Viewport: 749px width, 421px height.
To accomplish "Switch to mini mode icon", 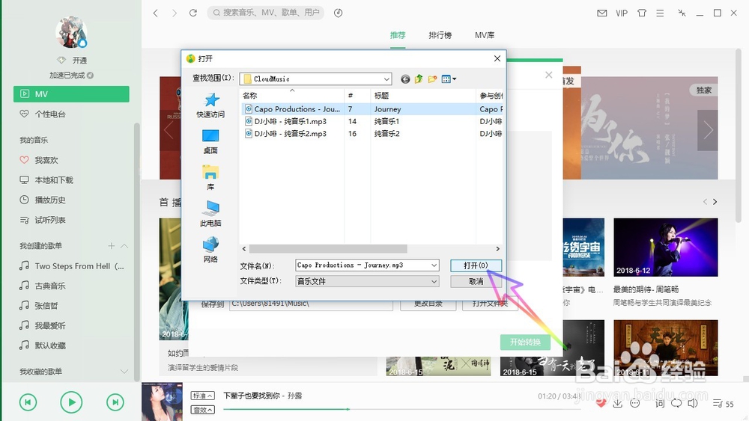I will (x=682, y=13).
